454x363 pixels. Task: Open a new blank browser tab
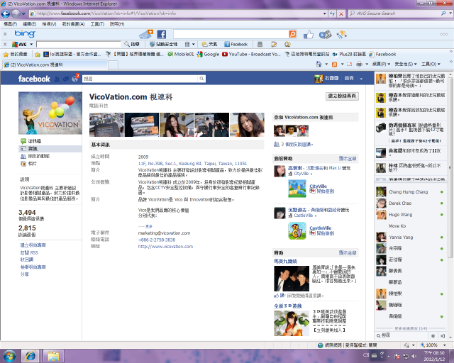pyautogui.click(x=113, y=65)
